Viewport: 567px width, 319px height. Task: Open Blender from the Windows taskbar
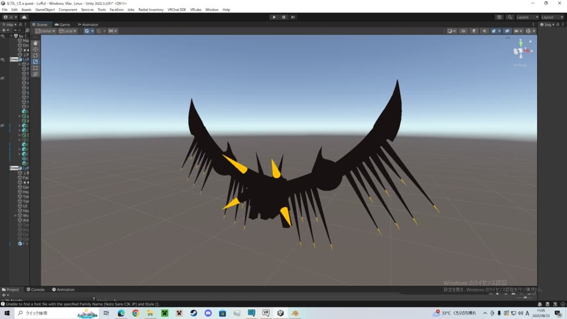295,313
